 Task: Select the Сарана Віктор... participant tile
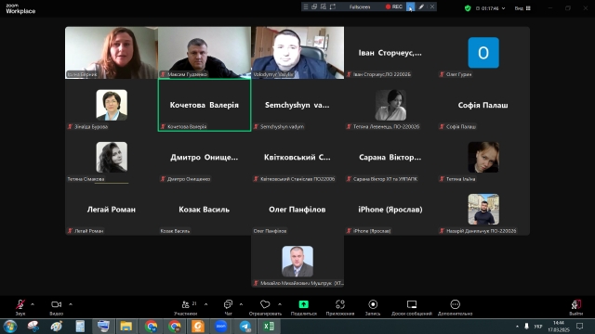[x=390, y=157]
